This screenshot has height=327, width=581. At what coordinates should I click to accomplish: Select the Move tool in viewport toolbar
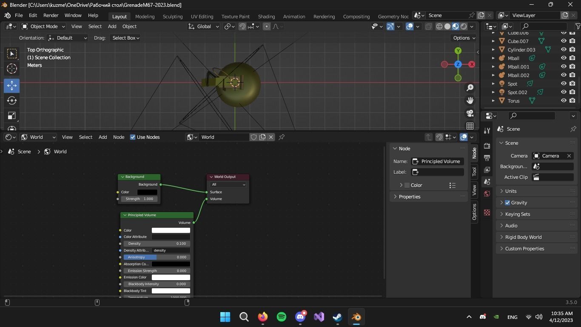pyautogui.click(x=12, y=85)
